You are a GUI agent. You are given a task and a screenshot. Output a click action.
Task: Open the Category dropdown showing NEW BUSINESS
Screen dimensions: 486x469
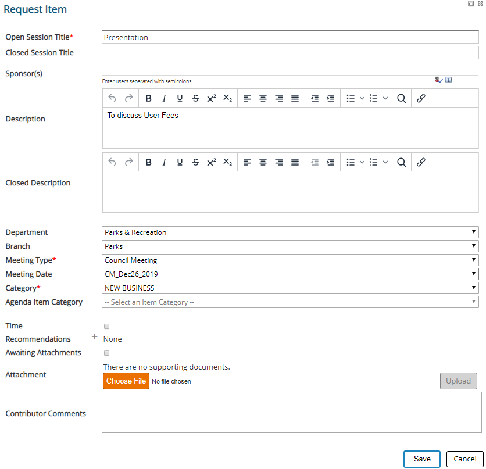click(290, 288)
